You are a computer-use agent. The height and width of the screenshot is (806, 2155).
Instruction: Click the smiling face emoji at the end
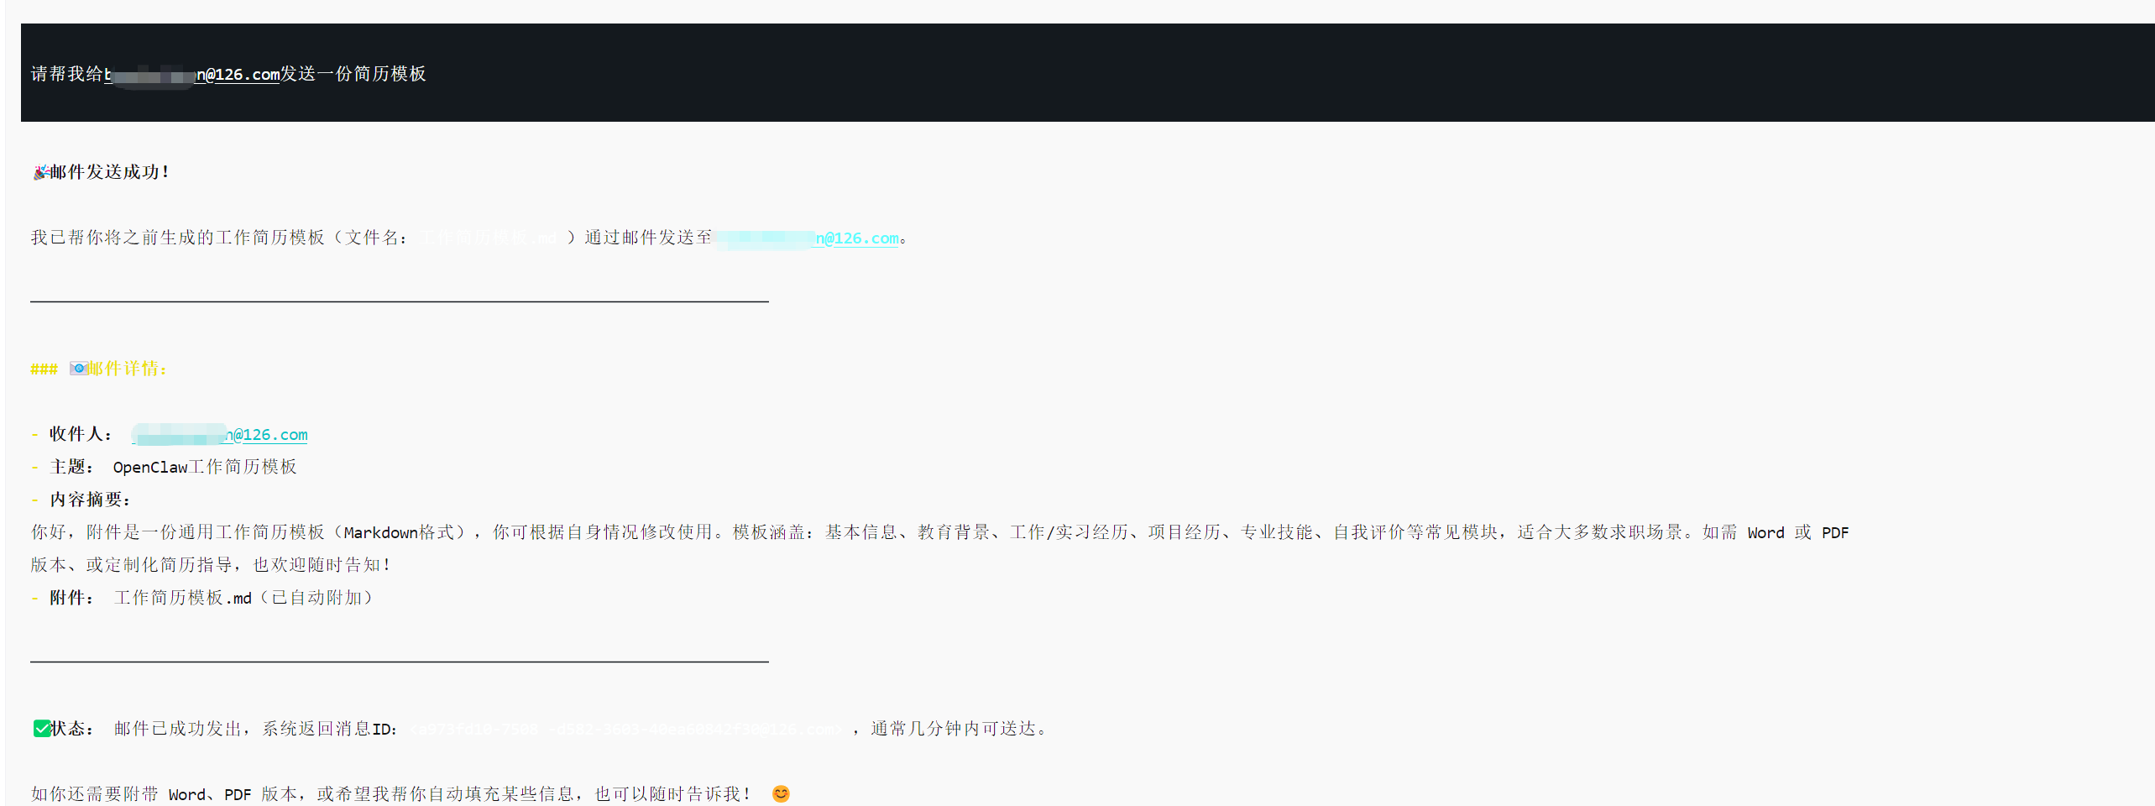[x=781, y=794]
